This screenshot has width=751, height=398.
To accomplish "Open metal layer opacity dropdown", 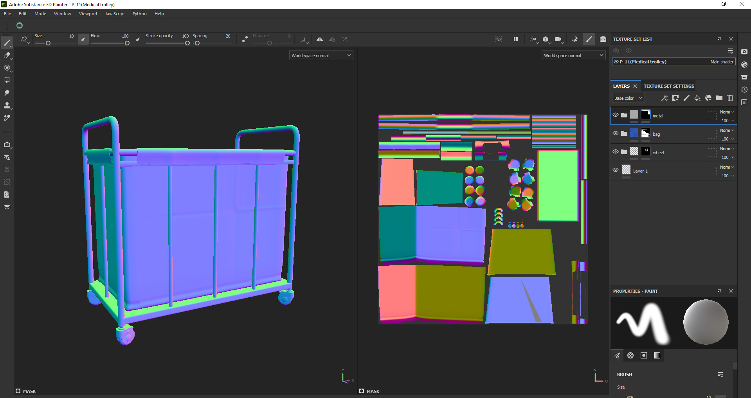I will coord(728,121).
